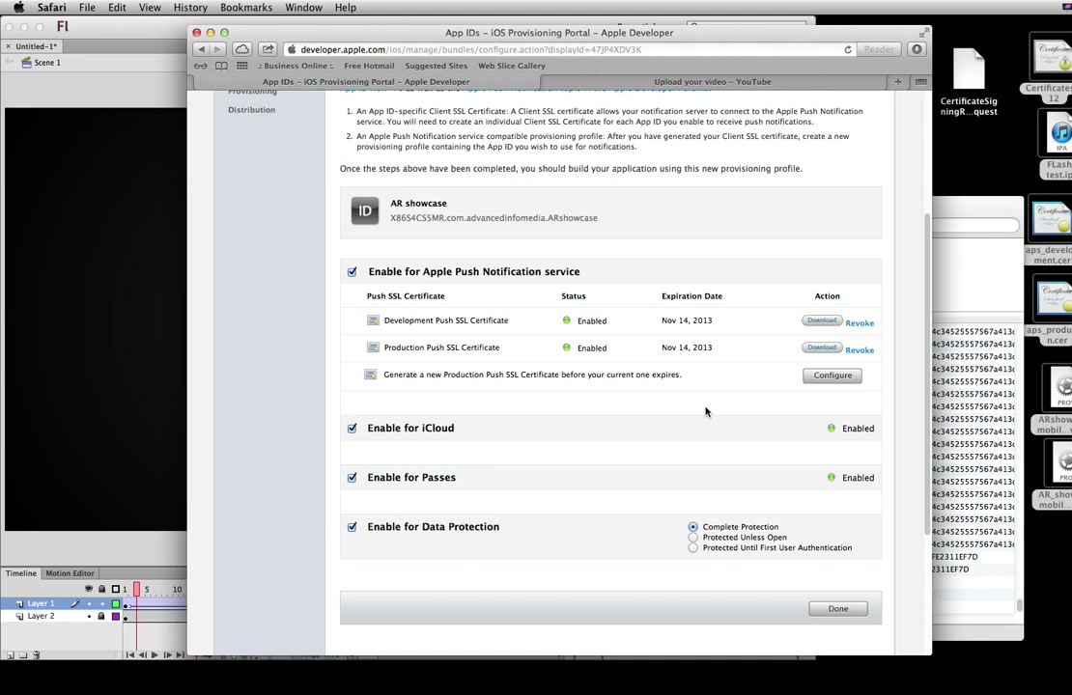Show bookmarks with the open book icon
Viewport: 1072px width, 695px height.
click(x=221, y=66)
